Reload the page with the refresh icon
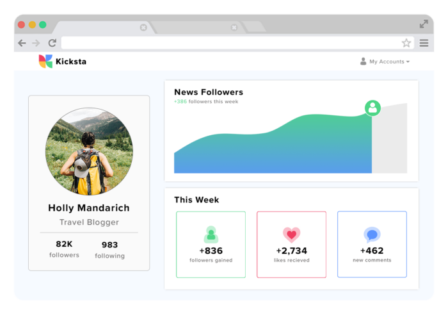 tap(52, 43)
